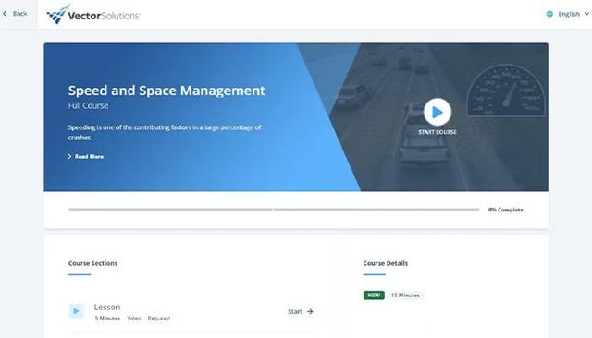Screen dimensions: 592x338
Task: Select the Speed and Space Management title
Action: click(x=166, y=91)
